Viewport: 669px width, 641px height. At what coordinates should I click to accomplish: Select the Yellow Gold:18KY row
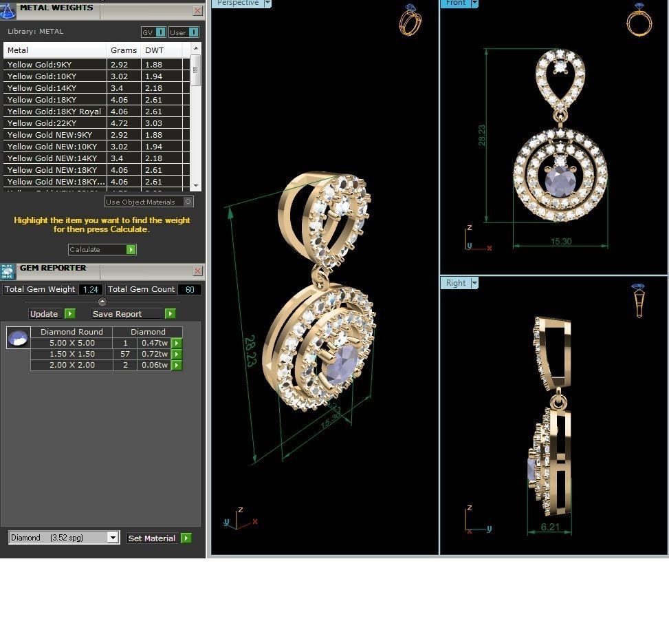pos(96,100)
